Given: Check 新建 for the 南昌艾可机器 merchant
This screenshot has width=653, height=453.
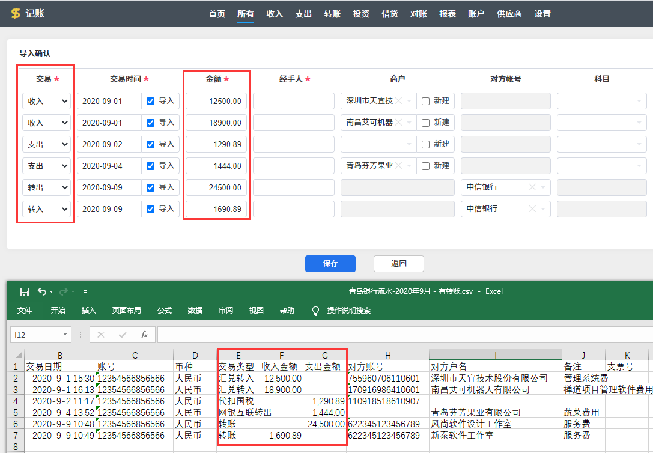Looking at the screenshot, I should pos(425,123).
